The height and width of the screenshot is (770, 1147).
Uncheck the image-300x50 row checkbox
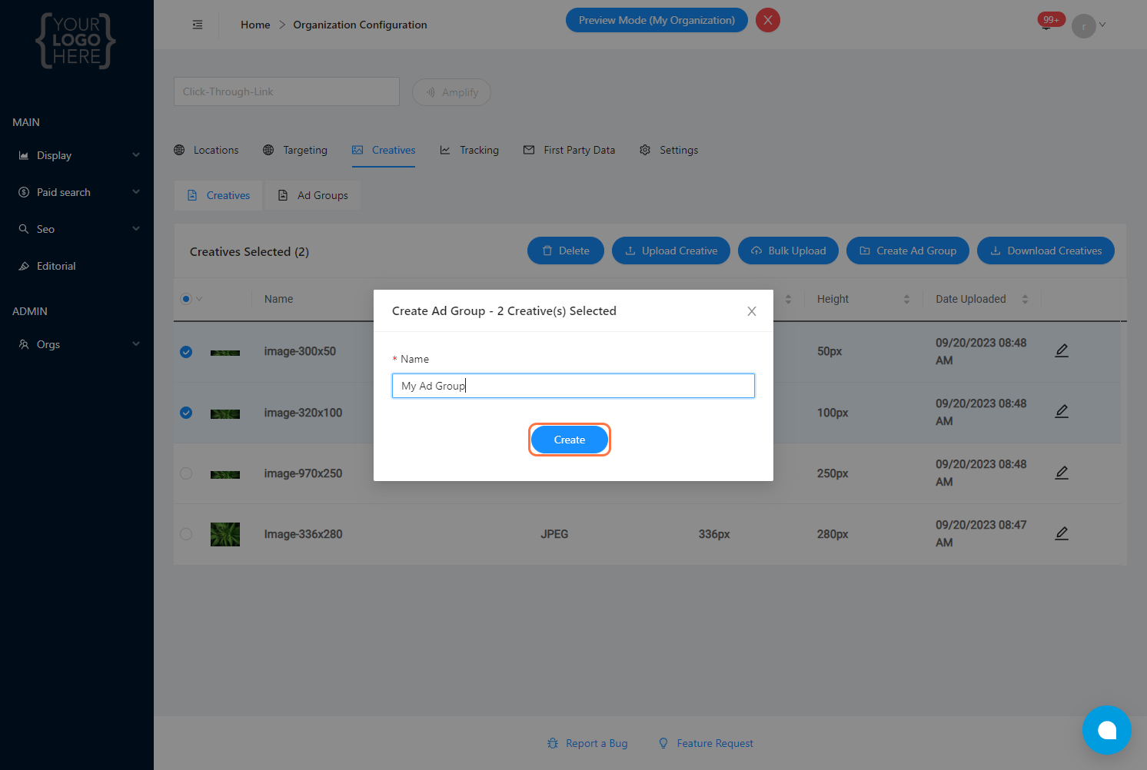coord(186,352)
